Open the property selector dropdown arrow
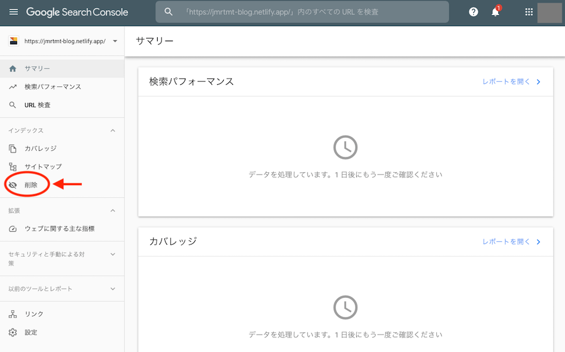Screen dimensions: 565x352 click(115, 41)
